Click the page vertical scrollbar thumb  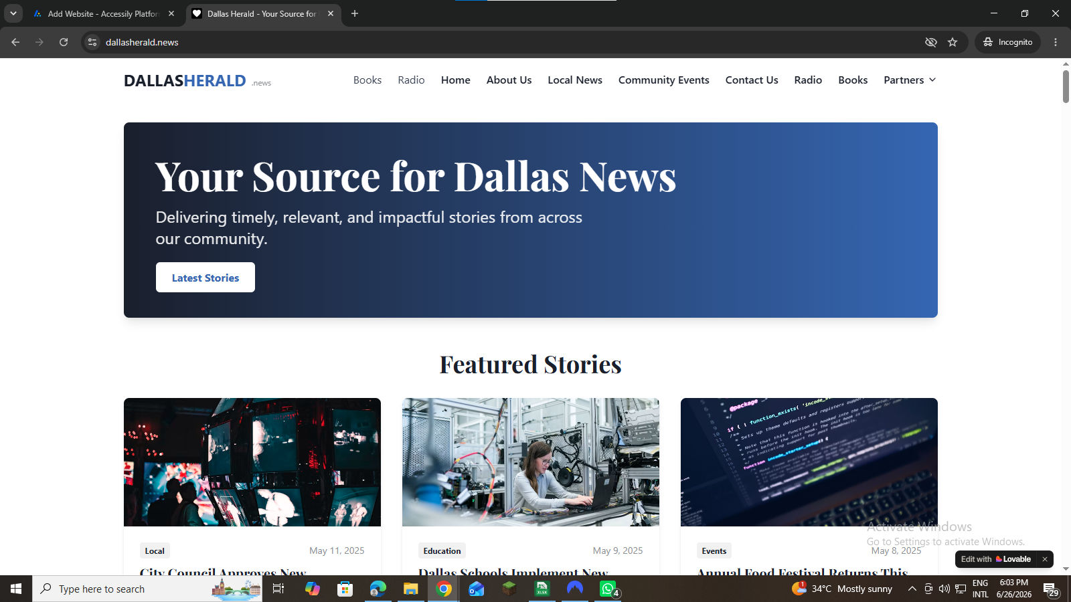[1066, 86]
